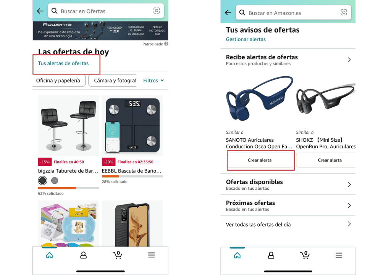378x275 pixels.
Task: Open Tus alertas de ofertas link
Action: click(63, 63)
